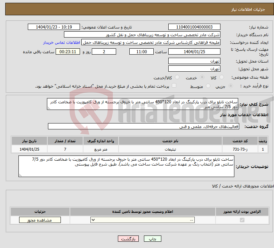The image size is (274, 248).
Task: Click the جزئیات column header
Action: (x=40, y=211)
